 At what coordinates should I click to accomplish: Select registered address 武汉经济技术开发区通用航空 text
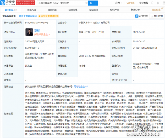[49, 87]
